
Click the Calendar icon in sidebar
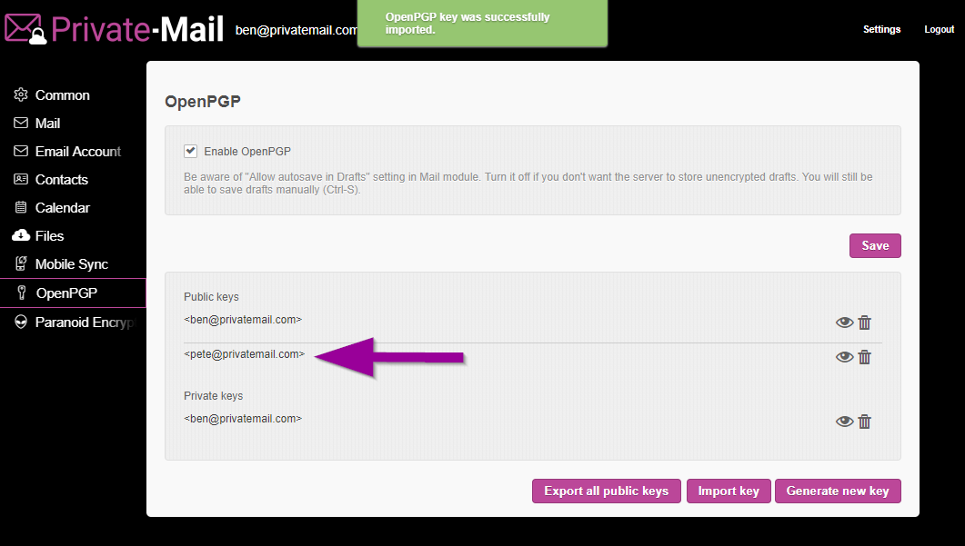(20, 208)
